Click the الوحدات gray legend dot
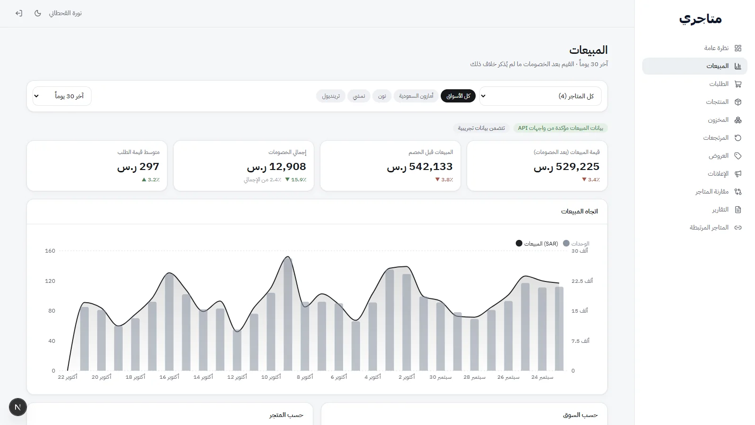This screenshot has width=755, height=425. (x=566, y=243)
